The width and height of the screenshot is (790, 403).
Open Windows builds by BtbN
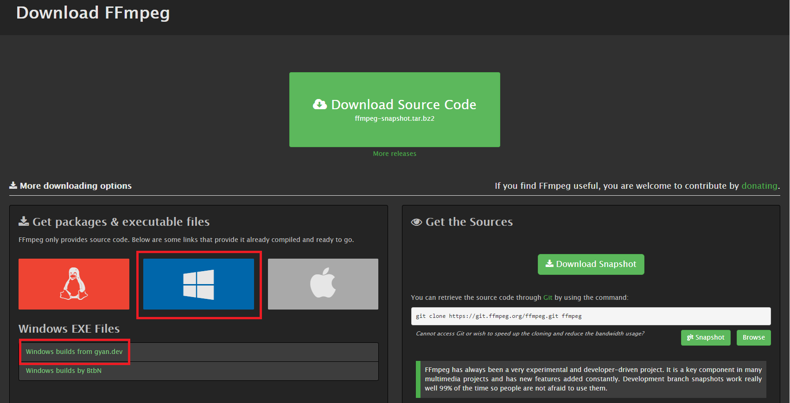tap(64, 371)
